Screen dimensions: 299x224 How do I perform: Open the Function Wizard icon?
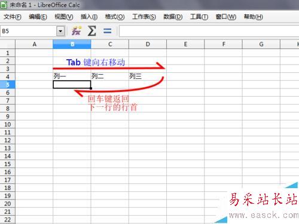pyautogui.click(x=77, y=31)
